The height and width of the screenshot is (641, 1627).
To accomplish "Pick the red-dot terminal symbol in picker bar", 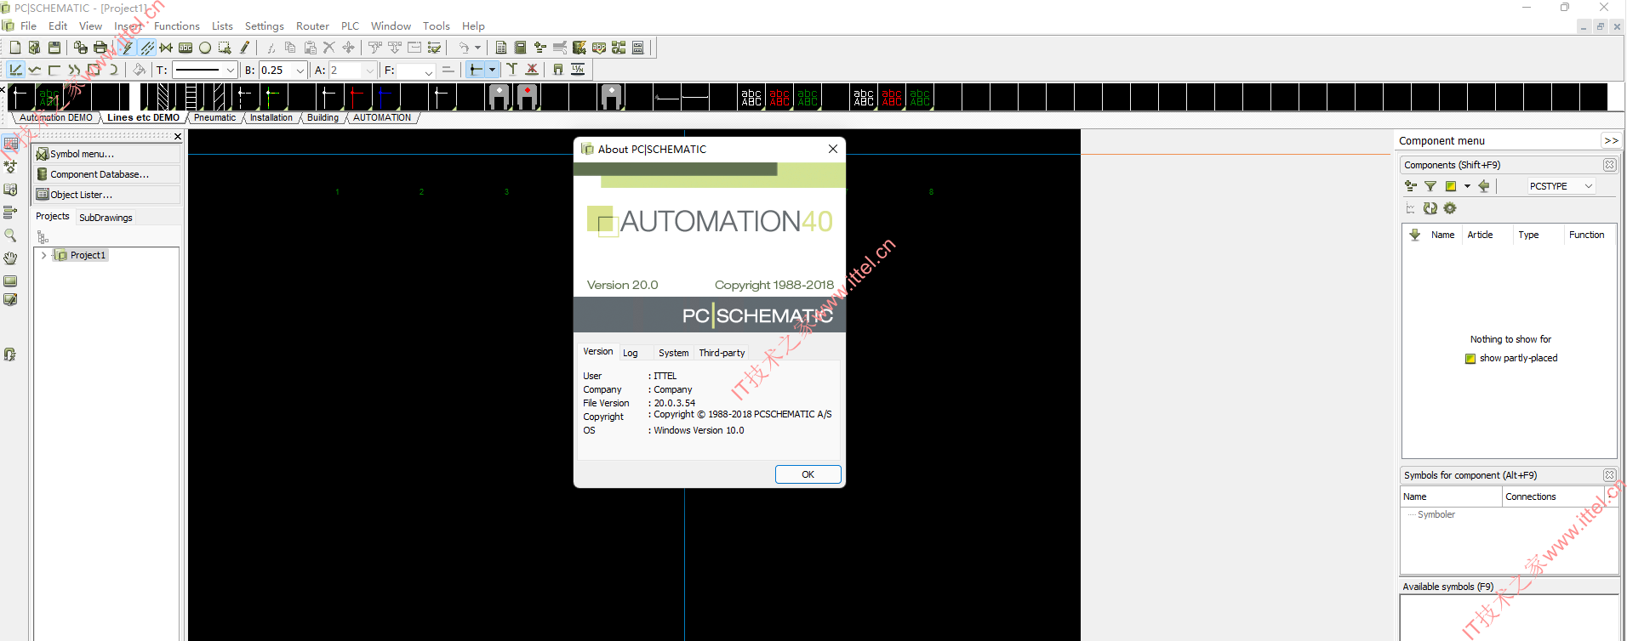I will [x=528, y=97].
